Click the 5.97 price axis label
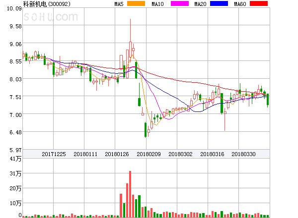This screenshot has width=298, height=218. (x=15, y=150)
